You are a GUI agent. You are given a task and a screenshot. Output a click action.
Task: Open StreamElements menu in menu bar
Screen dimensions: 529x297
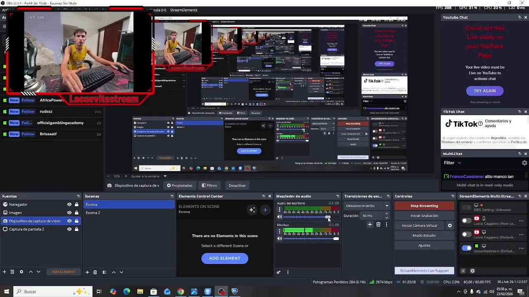pyautogui.click(x=183, y=10)
